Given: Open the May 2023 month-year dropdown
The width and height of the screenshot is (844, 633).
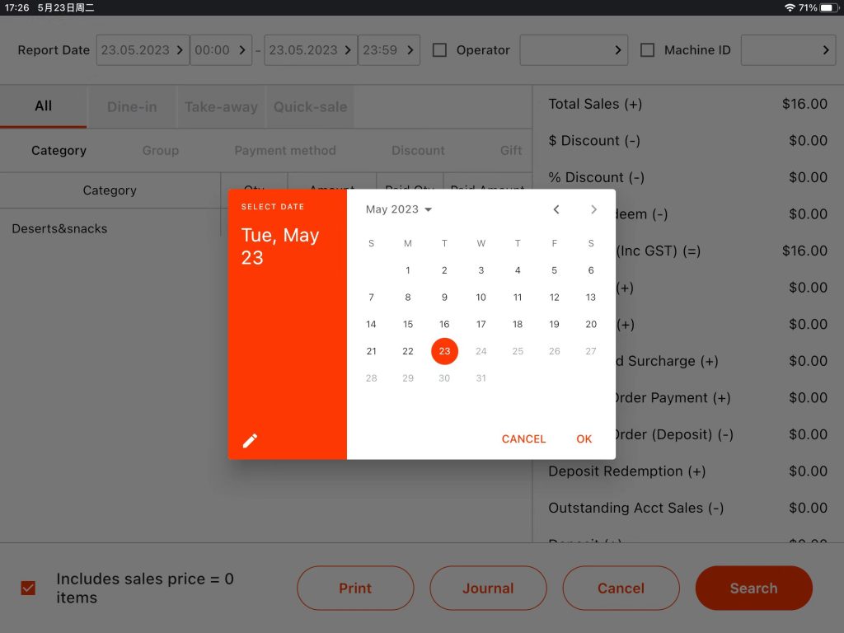Looking at the screenshot, I should 399,209.
